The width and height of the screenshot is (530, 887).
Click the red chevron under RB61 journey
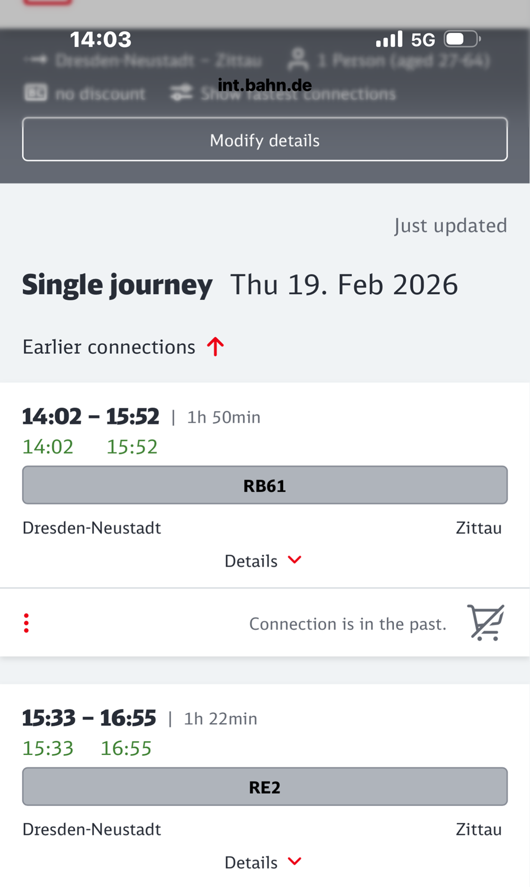pyautogui.click(x=295, y=560)
